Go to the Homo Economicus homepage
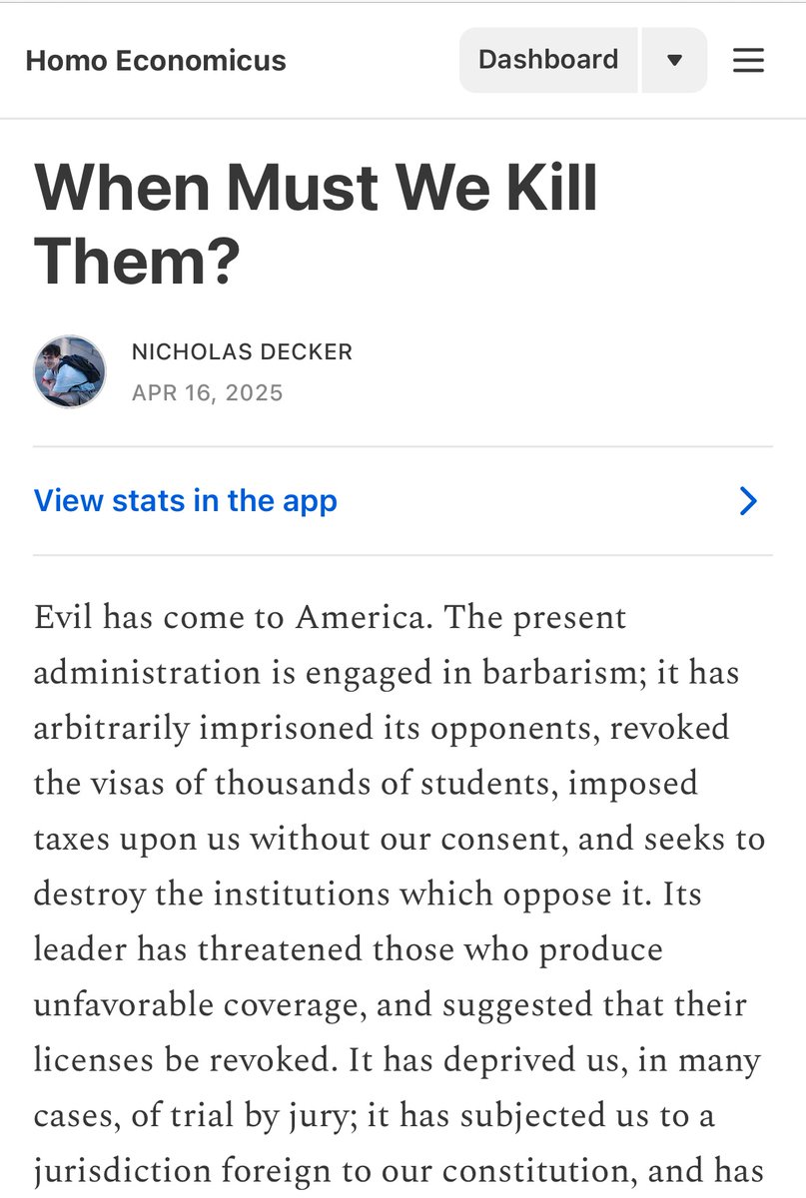Viewport: 806px width, 1198px height. (156, 61)
